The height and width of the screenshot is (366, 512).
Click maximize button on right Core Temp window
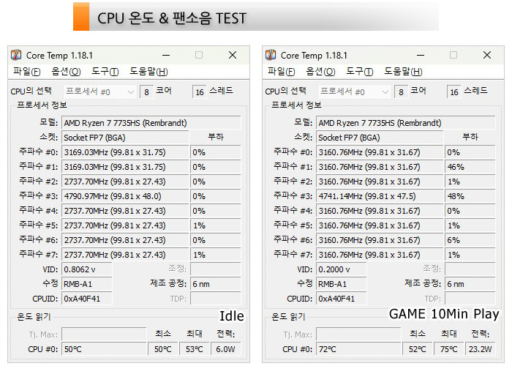(453, 55)
